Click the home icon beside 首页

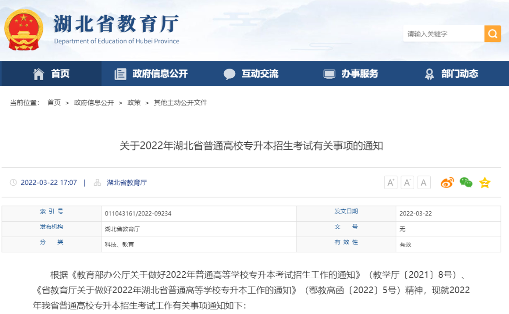39,74
